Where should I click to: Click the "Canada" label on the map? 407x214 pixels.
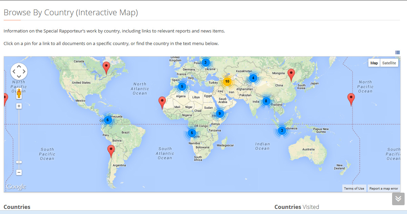coord(79,61)
